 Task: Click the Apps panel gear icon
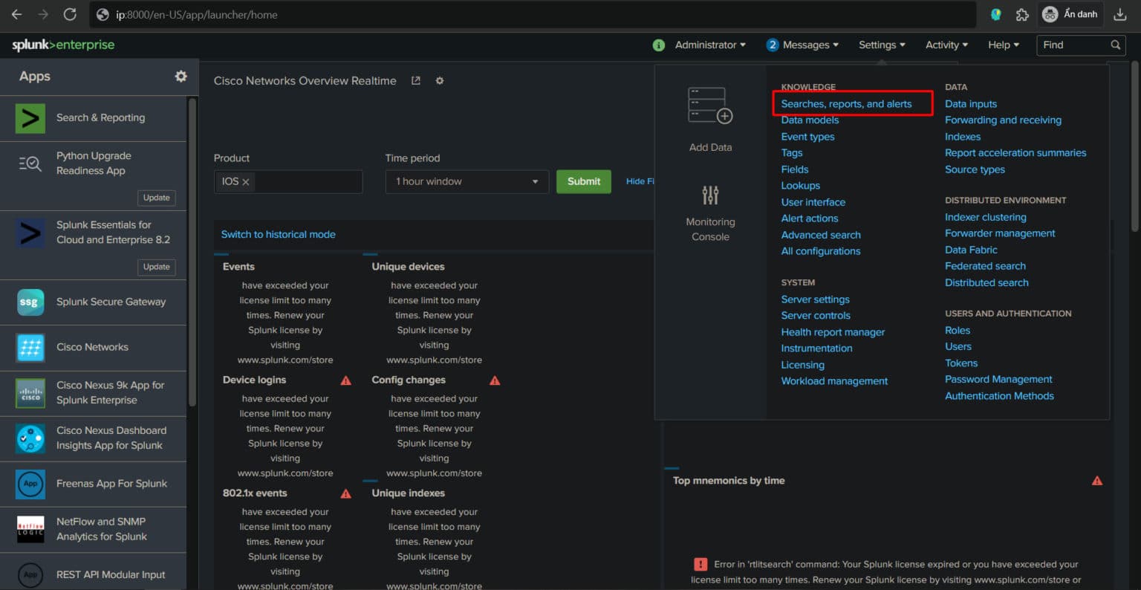pyautogui.click(x=181, y=76)
